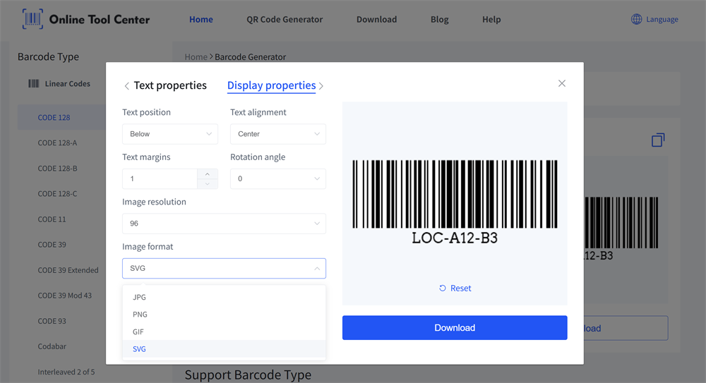The width and height of the screenshot is (706, 383).
Task: Open QR Code Generator in navigation
Action: (x=285, y=20)
